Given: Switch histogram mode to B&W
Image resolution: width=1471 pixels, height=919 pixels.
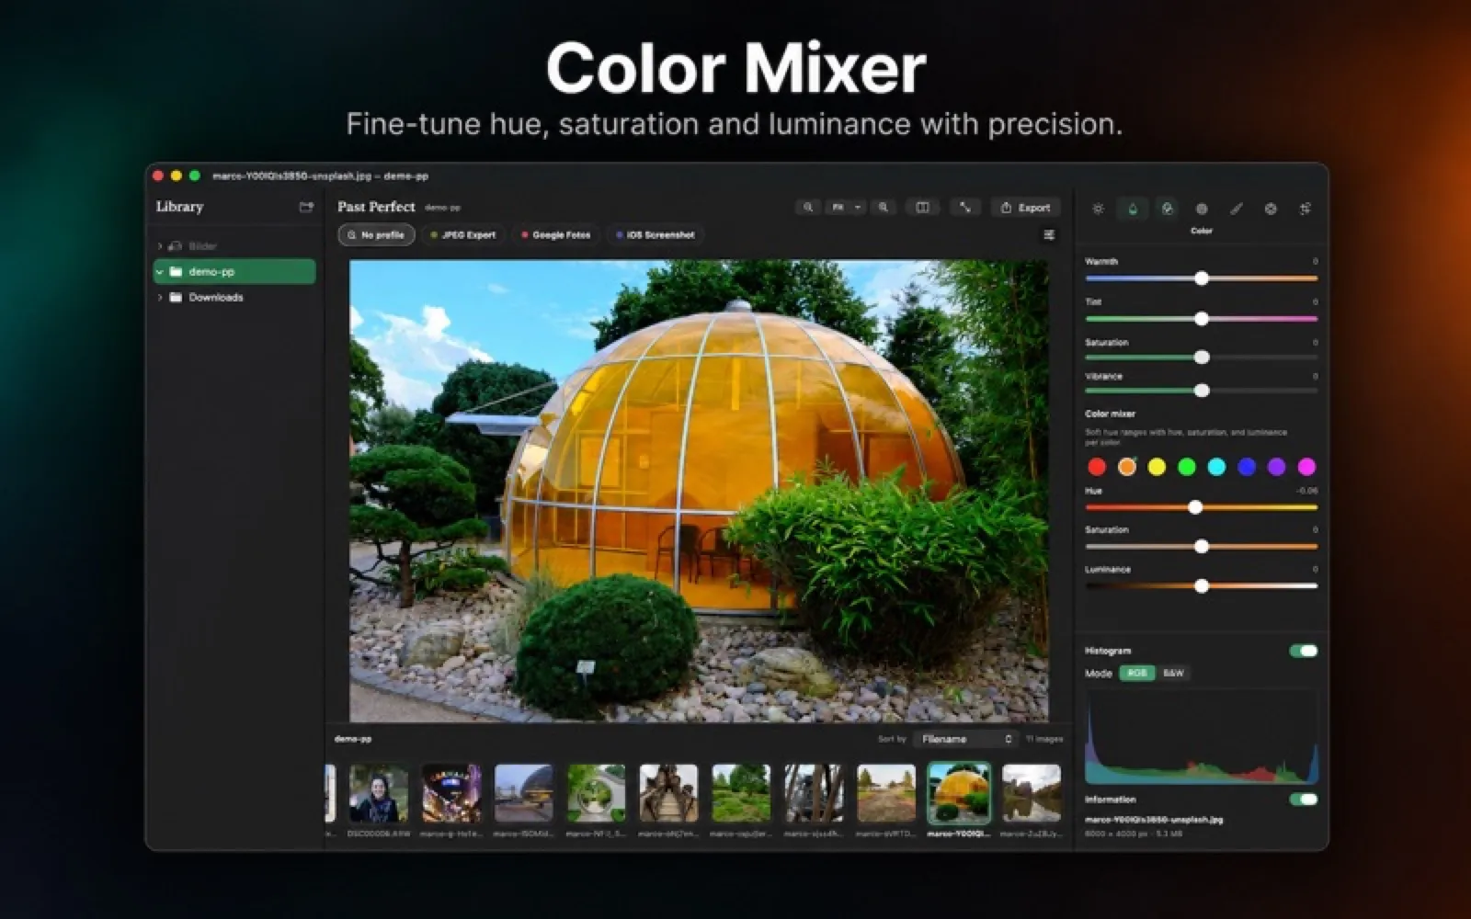Looking at the screenshot, I should pyautogui.click(x=1173, y=673).
